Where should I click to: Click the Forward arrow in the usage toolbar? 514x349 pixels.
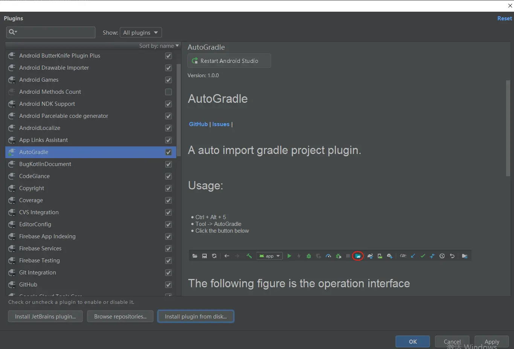(x=237, y=256)
